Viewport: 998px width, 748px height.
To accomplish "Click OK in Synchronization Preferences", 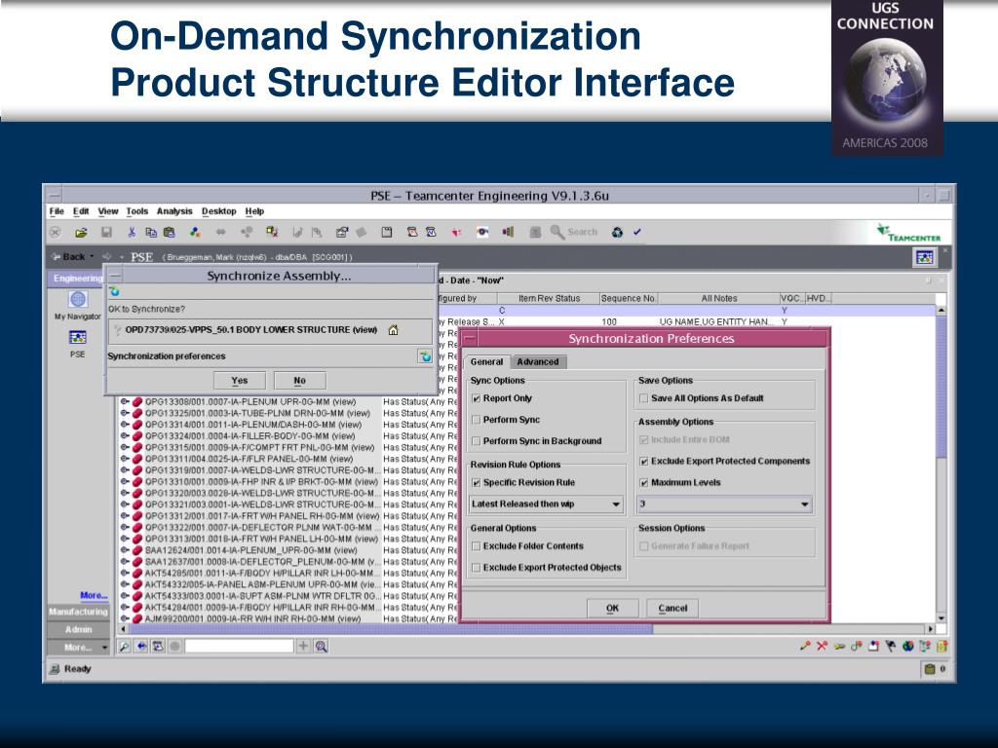I will [x=612, y=608].
